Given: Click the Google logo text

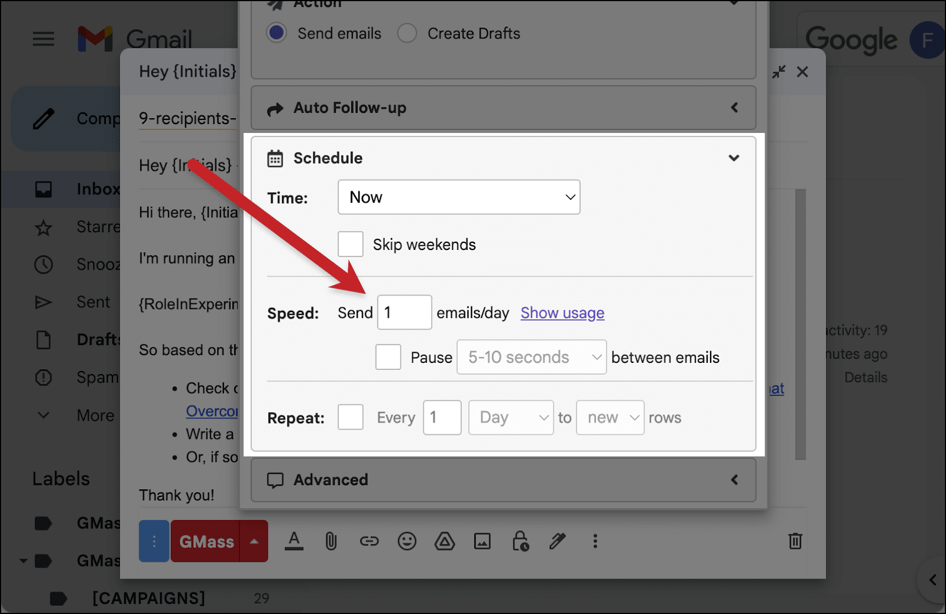Looking at the screenshot, I should (x=851, y=40).
